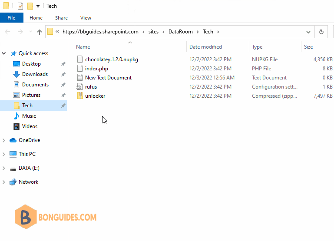The image size is (334, 241).
Task: Open Downloads in Quick access
Action: 35,74
